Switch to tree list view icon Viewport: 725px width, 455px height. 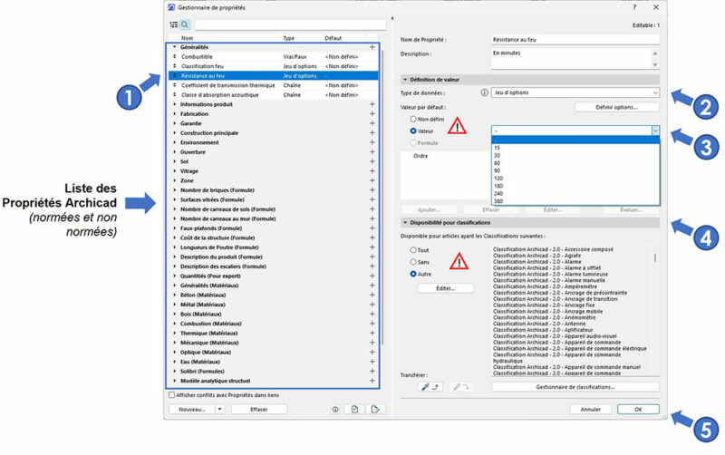[x=173, y=24]
